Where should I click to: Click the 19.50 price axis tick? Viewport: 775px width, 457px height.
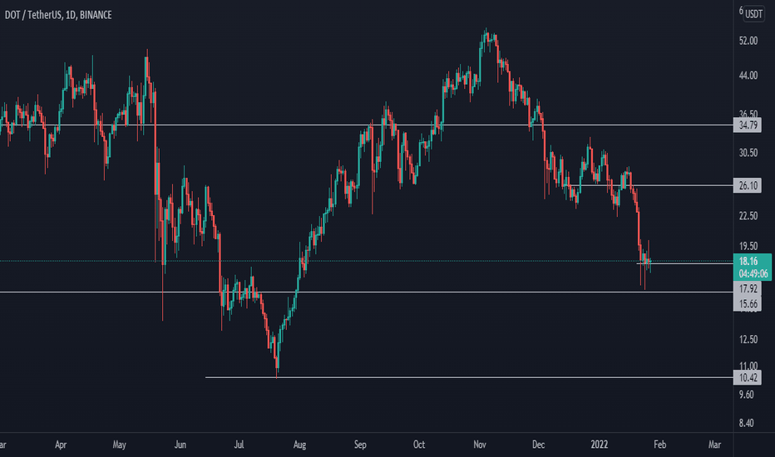point(748,246)
